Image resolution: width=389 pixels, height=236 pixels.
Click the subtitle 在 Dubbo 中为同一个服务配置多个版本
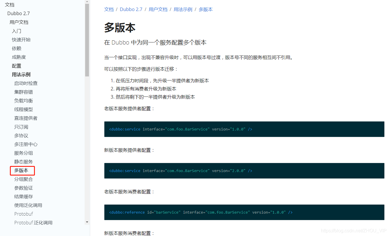tap(155, 43)
